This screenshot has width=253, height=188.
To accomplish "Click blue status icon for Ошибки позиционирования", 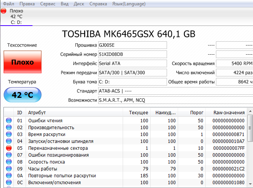I will point(9,155).
